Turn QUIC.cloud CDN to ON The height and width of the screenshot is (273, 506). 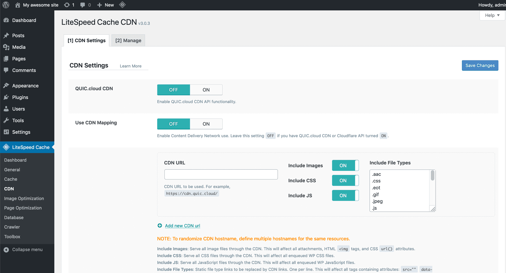point(206,90)
